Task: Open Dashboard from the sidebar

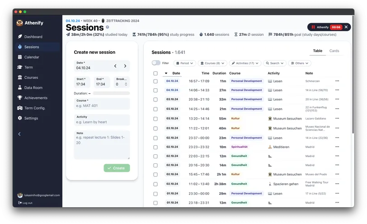Action: [x=33, y=37]
